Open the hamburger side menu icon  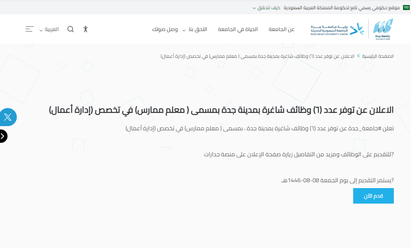click(x=29, y=29)
